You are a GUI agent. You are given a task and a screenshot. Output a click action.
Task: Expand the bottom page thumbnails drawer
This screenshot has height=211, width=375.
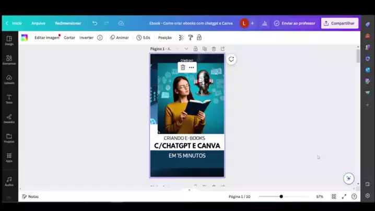(189, 190)
